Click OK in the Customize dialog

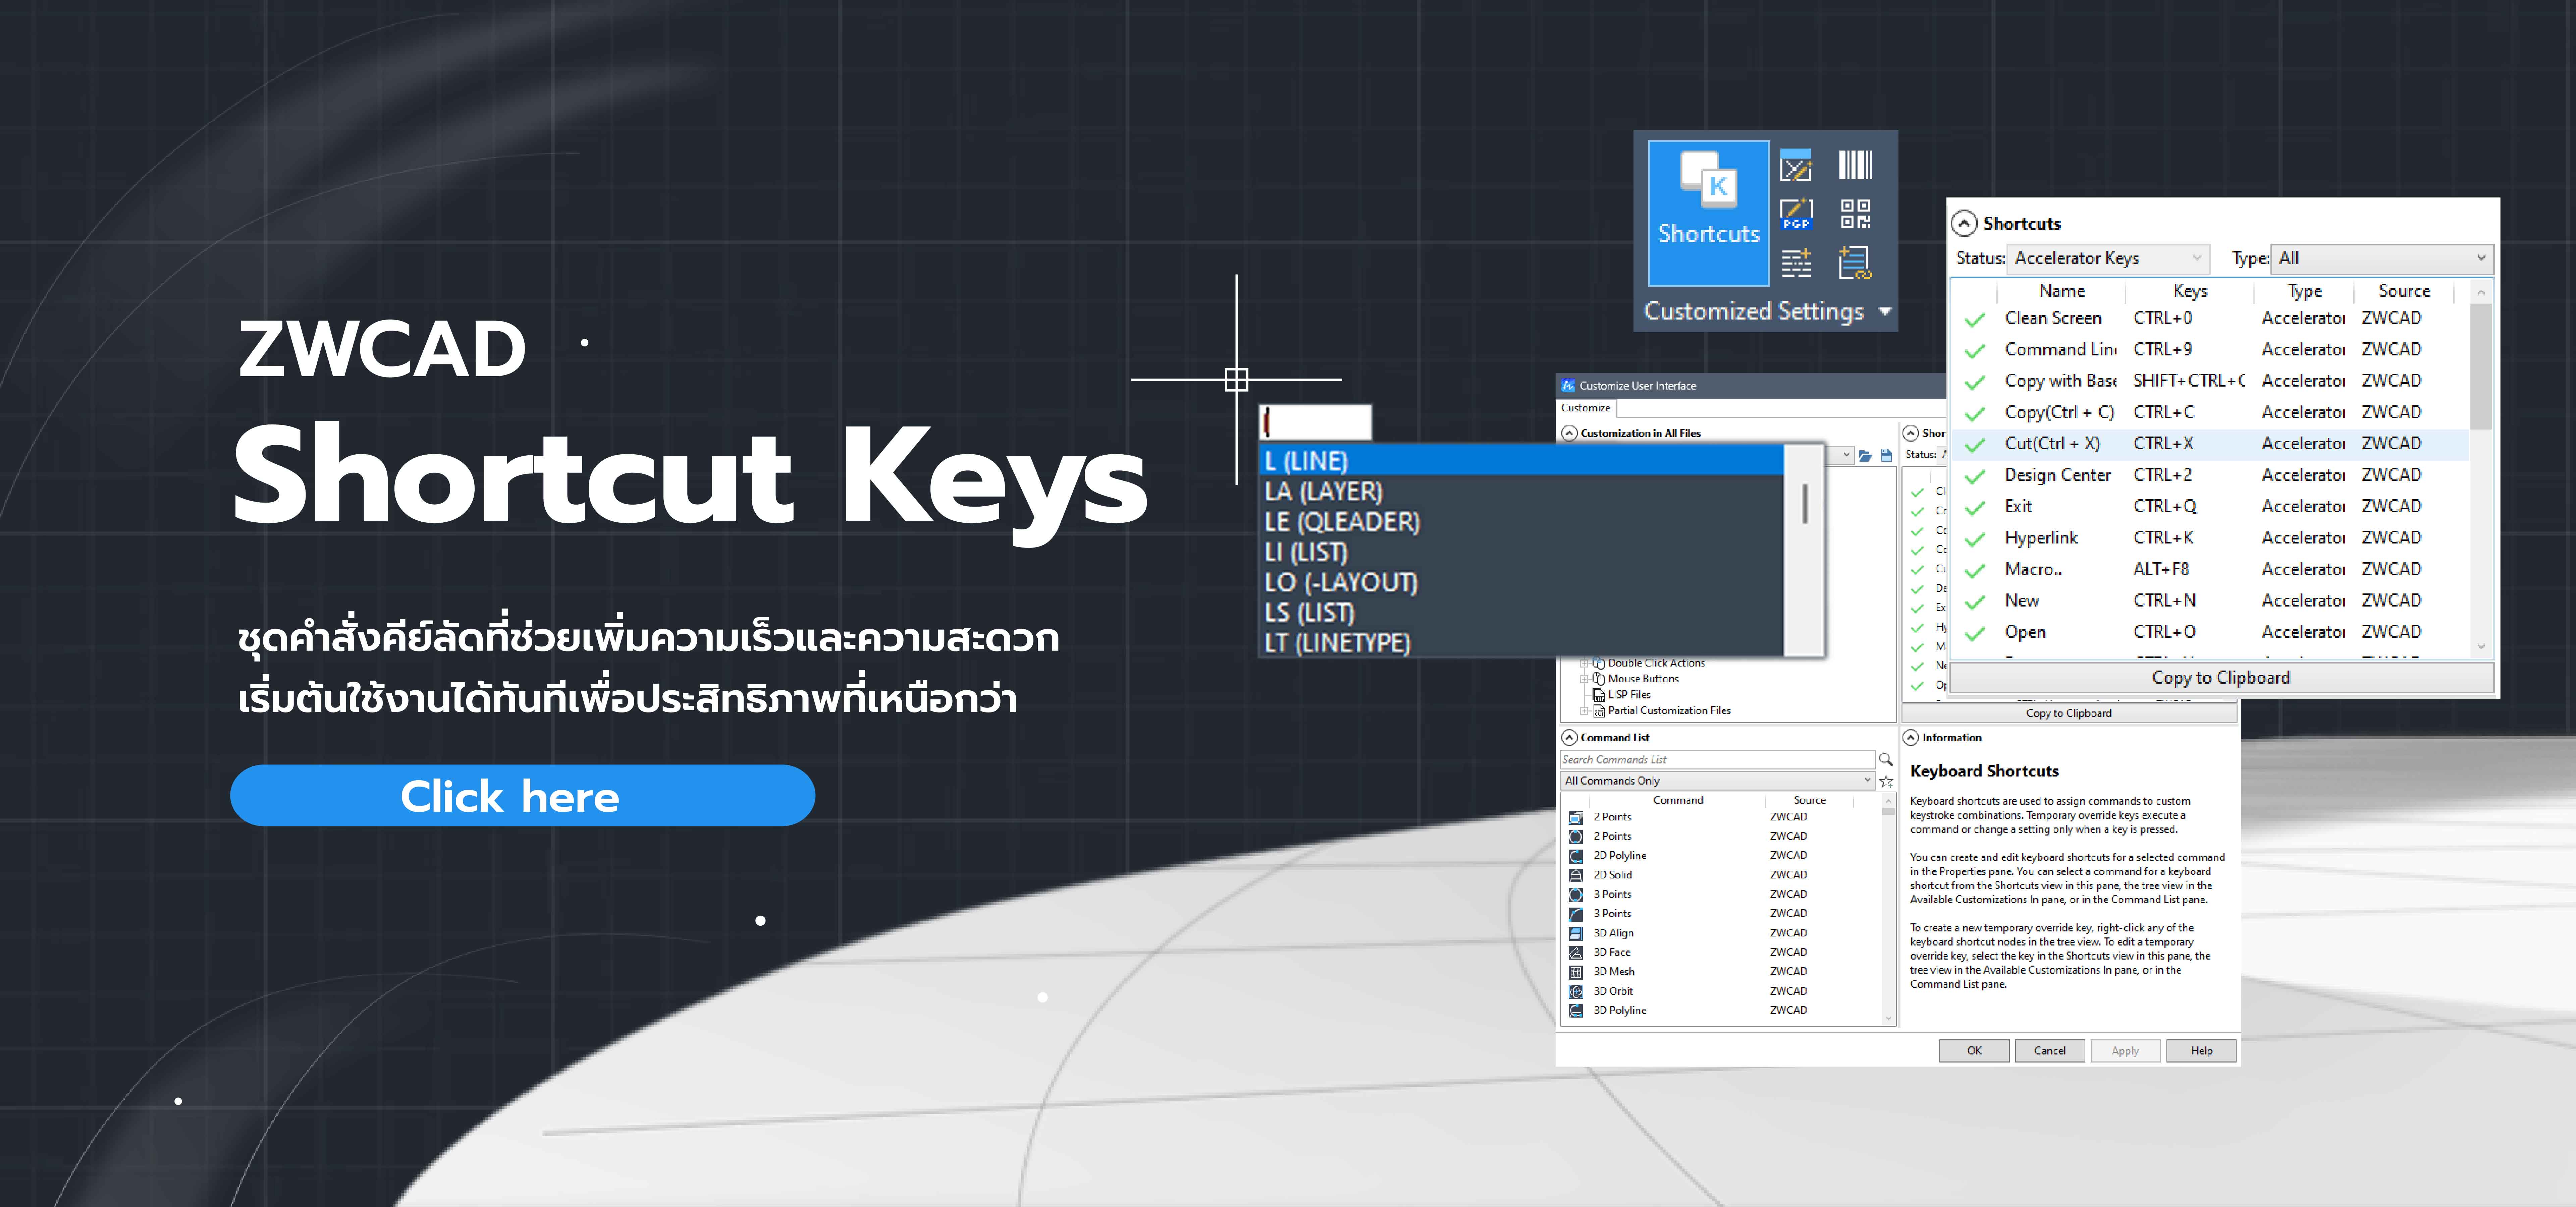coord(1974,1051)
